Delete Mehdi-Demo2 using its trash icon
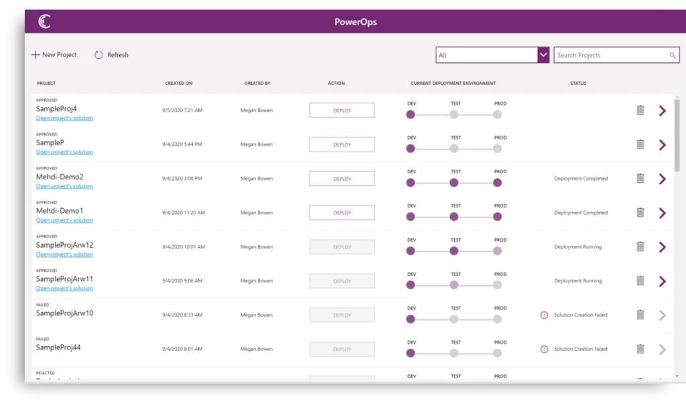Viewport: 686px width, 405px height. [x=640, y=178]
